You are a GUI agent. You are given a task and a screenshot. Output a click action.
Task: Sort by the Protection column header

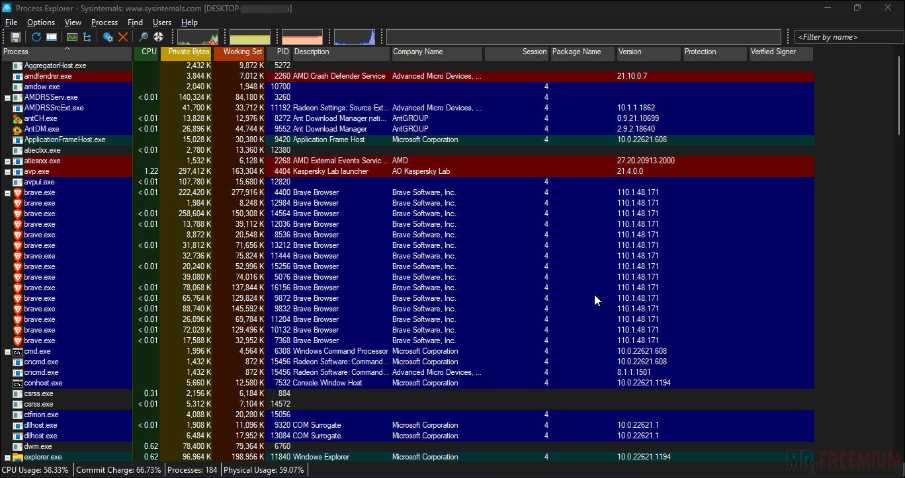(715, 53)
